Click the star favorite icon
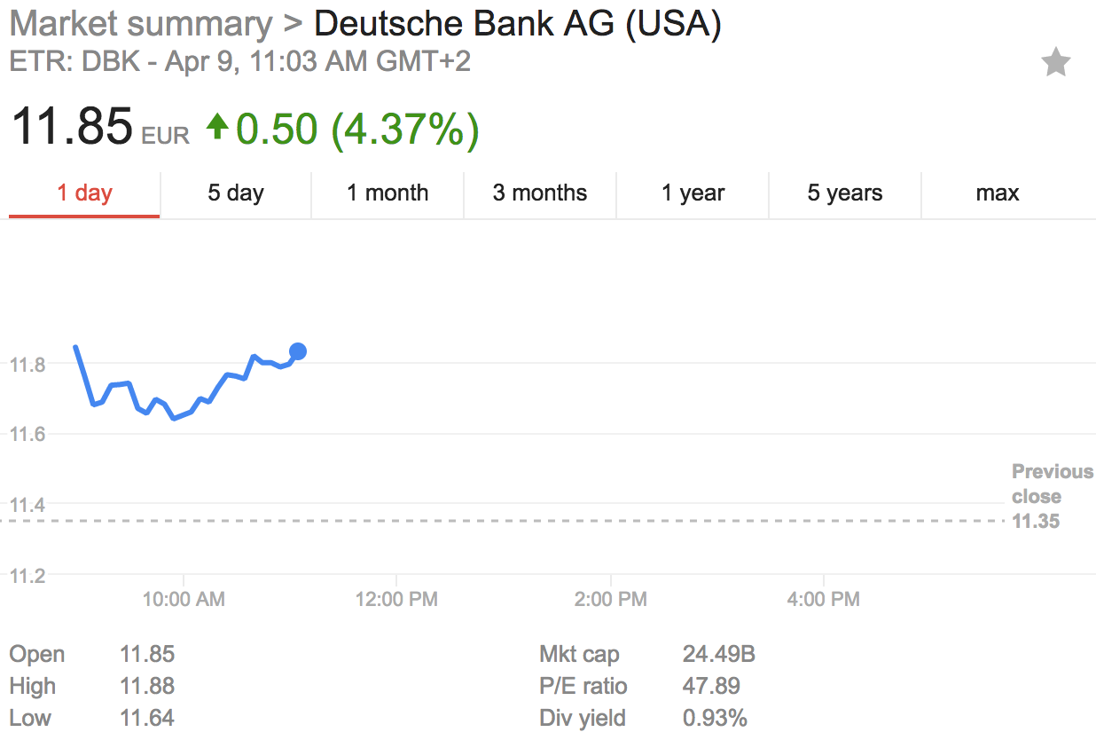 (x=1055, y=63)
